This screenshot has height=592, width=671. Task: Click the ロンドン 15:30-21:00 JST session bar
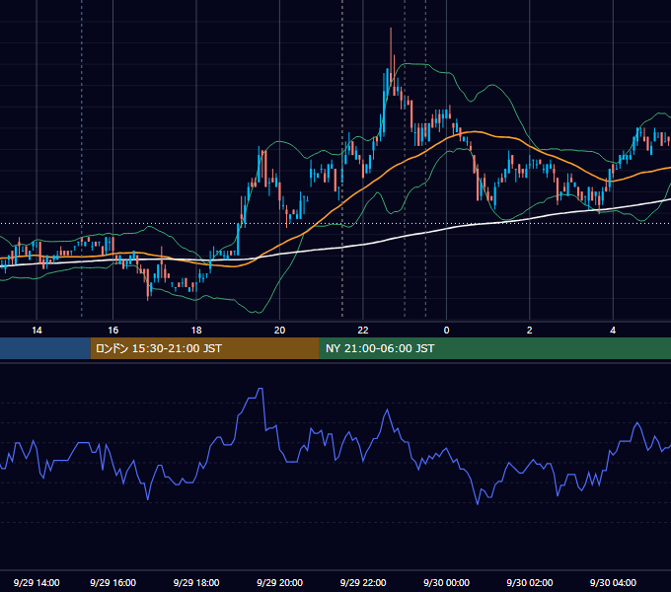[204, 348]
